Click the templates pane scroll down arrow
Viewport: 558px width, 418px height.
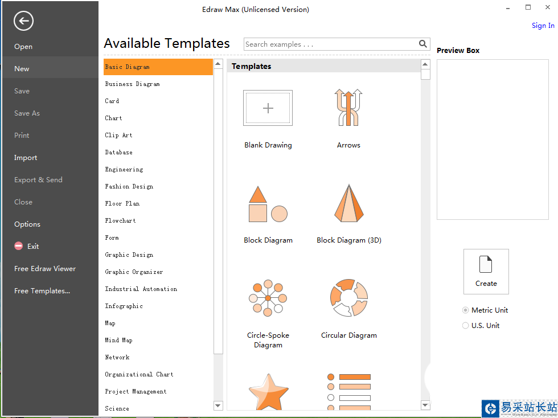pyautogui.click(x=425, y=405)
